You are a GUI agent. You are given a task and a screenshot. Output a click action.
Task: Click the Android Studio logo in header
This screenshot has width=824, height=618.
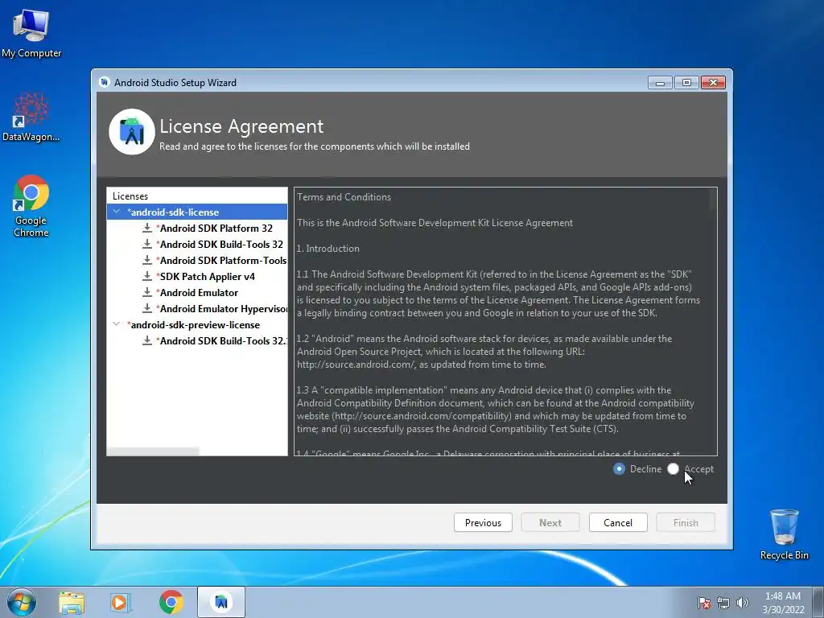click(131, 131)
